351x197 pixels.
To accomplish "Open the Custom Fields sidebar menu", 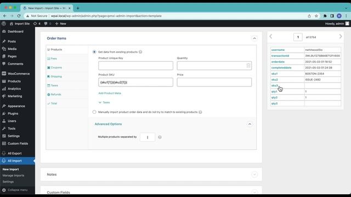I will pyautogui.click(x=18, y=143).
